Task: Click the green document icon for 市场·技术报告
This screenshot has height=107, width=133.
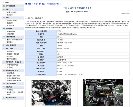Action: 4,45
